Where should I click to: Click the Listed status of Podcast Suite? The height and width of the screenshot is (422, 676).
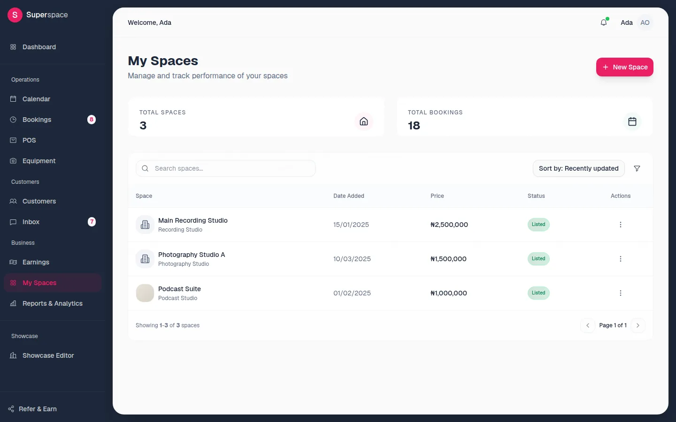538,293
